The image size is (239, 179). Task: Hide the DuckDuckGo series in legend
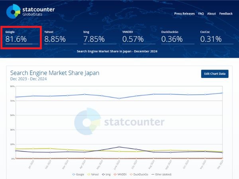pyautogui.click(x=140, y=174)
